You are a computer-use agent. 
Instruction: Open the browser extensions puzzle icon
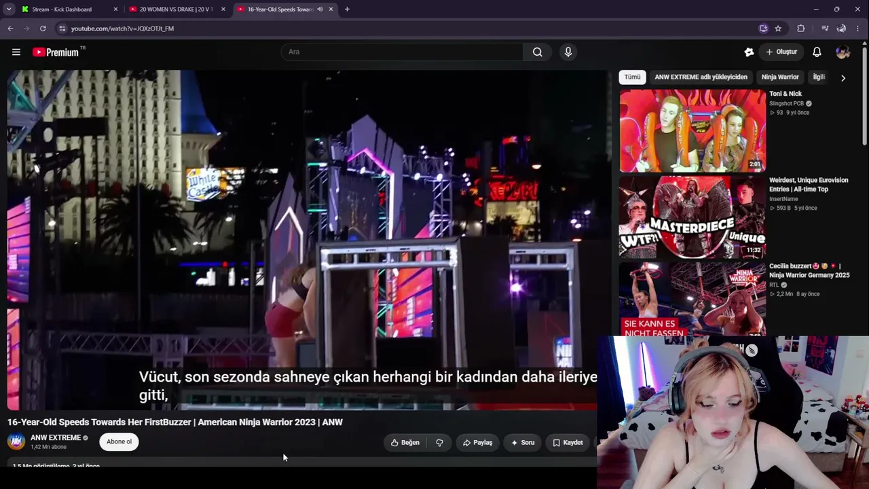(801, 29)
